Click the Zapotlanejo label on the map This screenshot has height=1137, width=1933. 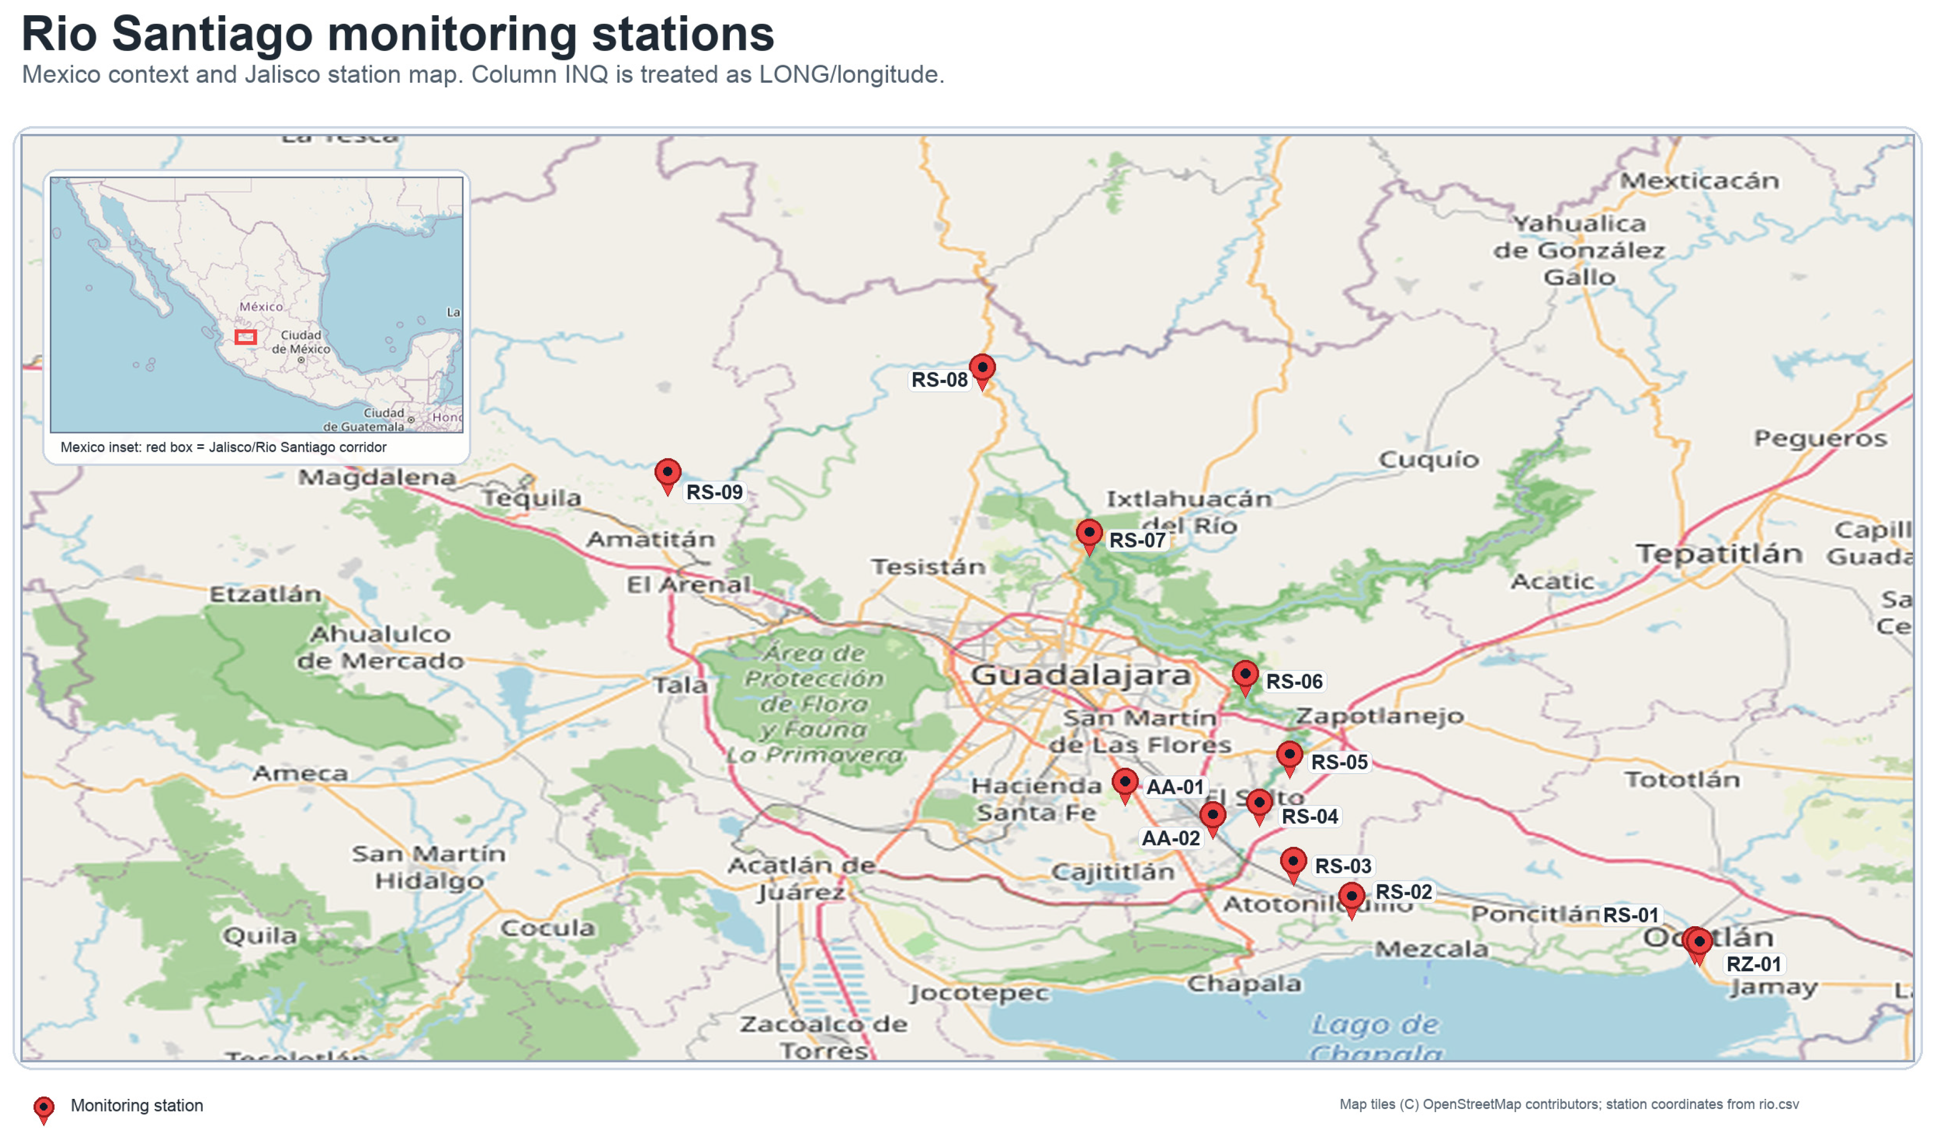[1380, 716]
